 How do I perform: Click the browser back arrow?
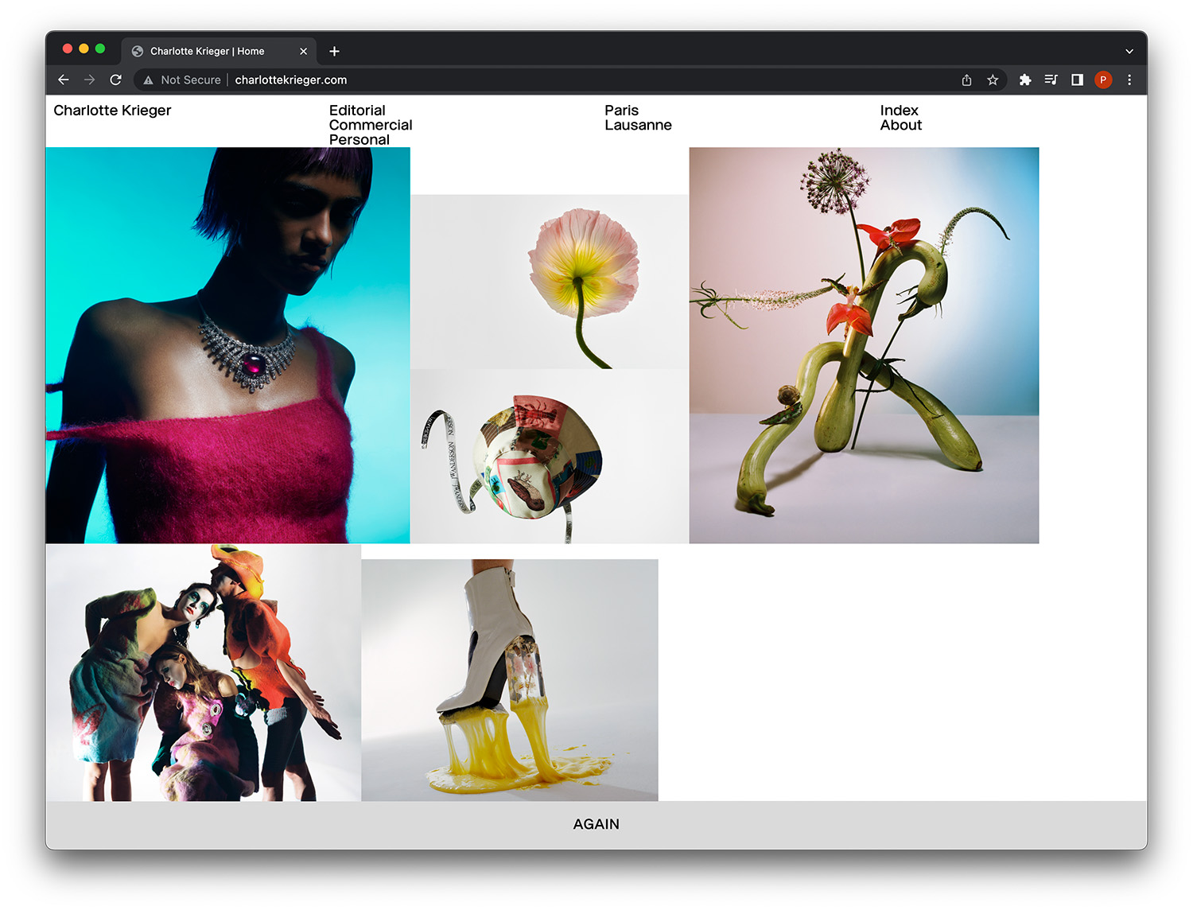[64, 80]
